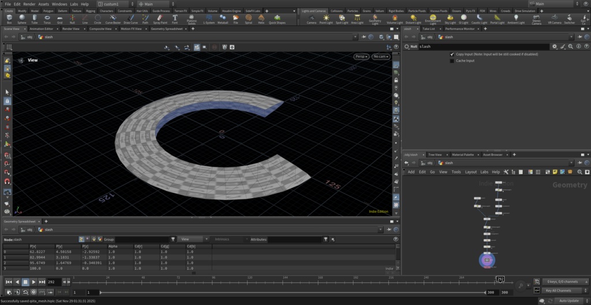Select the Null shelf tool

(72, 19)
